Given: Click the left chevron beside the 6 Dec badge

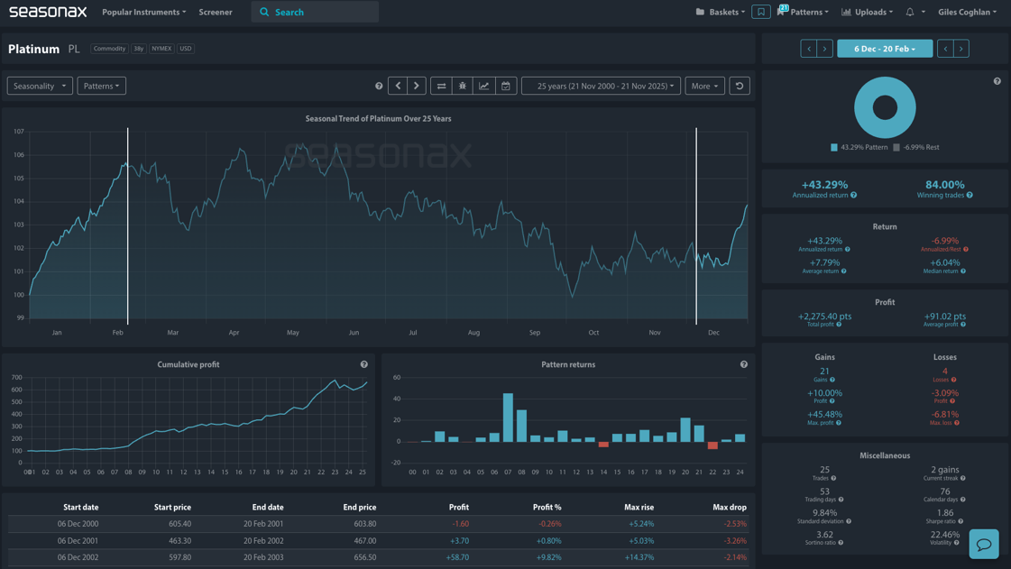Looking at the screenshot, I should pyautogui.click(x=809, y=48).
